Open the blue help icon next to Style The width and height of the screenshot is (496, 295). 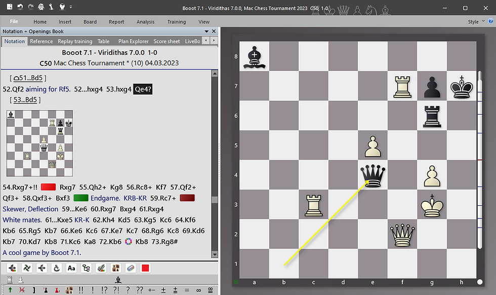coord(490,21)
